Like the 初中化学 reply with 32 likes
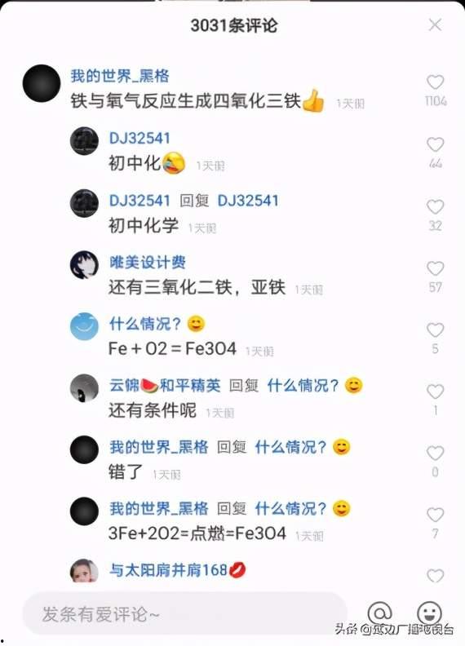 435,207
